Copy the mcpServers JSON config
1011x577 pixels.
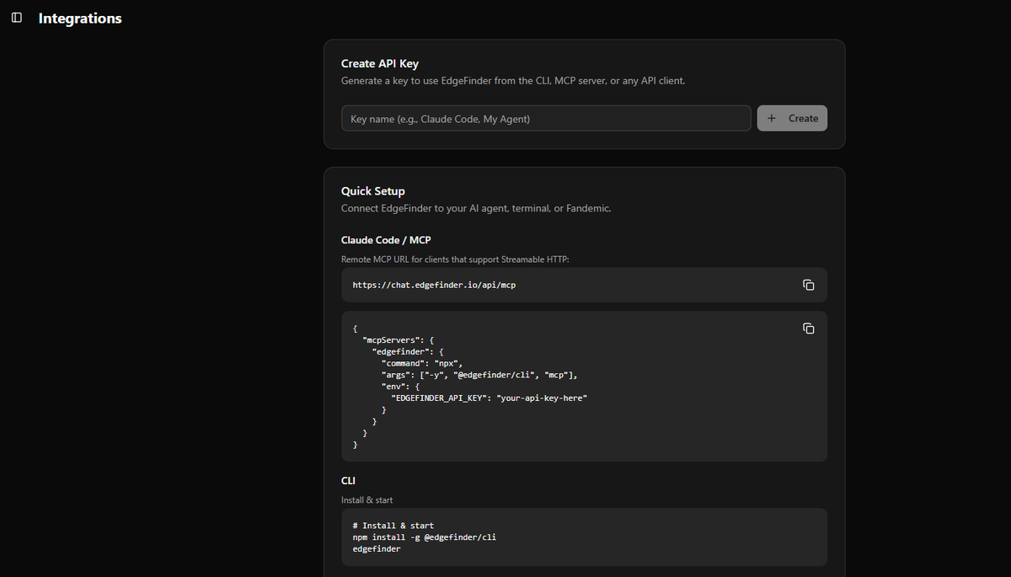[808, 328]
